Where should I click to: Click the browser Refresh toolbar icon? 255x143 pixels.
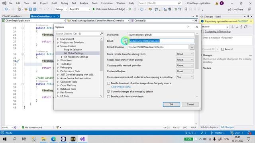click(x=142, y=9)
